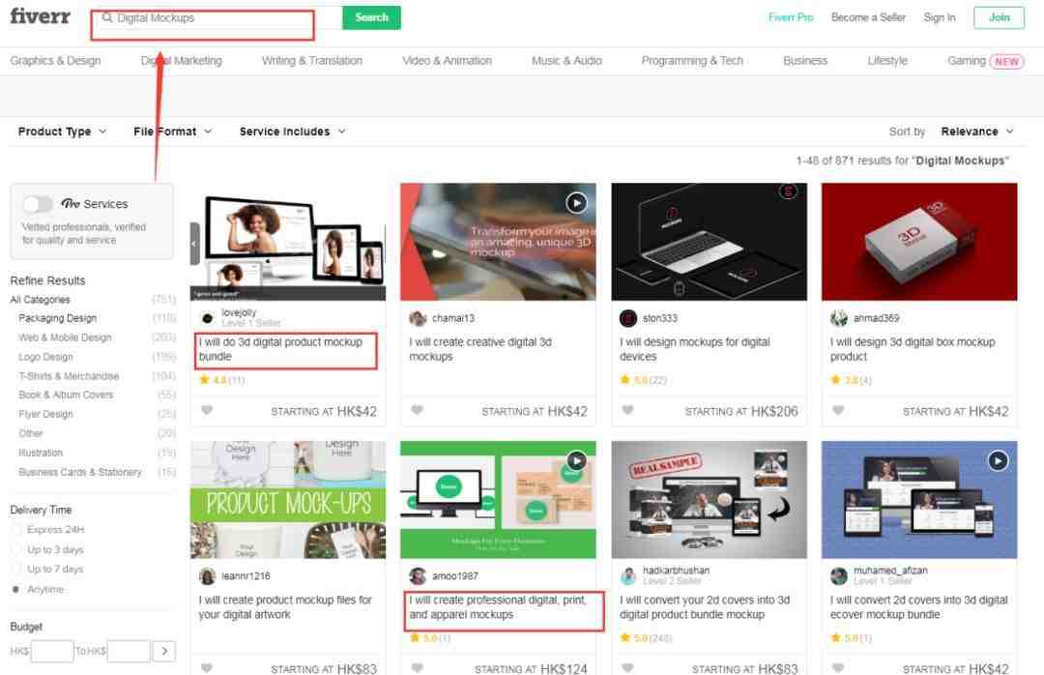The width and height of the screenshot is (1044, 675).
Task: Play video on muhamed_afizan gig thumbnail
Action: pyautogui.click(x=998, y=460)
